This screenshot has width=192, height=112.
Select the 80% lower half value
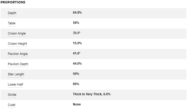pos(76,84)
